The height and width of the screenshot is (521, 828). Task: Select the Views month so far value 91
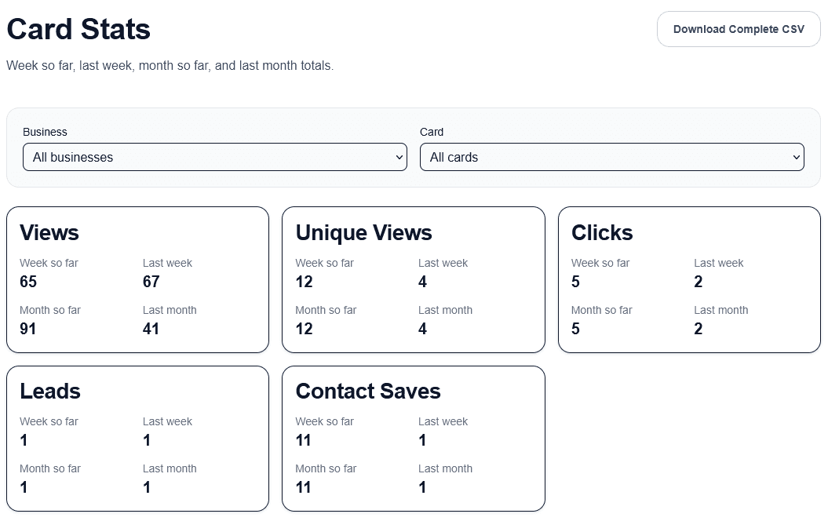28,329
